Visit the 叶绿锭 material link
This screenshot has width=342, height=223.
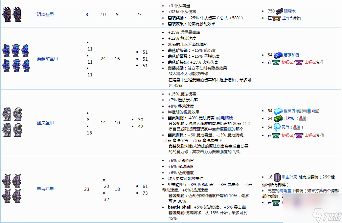(x=289, y=118)
